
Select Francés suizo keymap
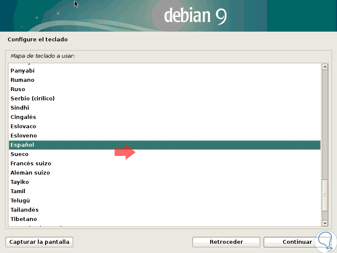pos(165,164)
